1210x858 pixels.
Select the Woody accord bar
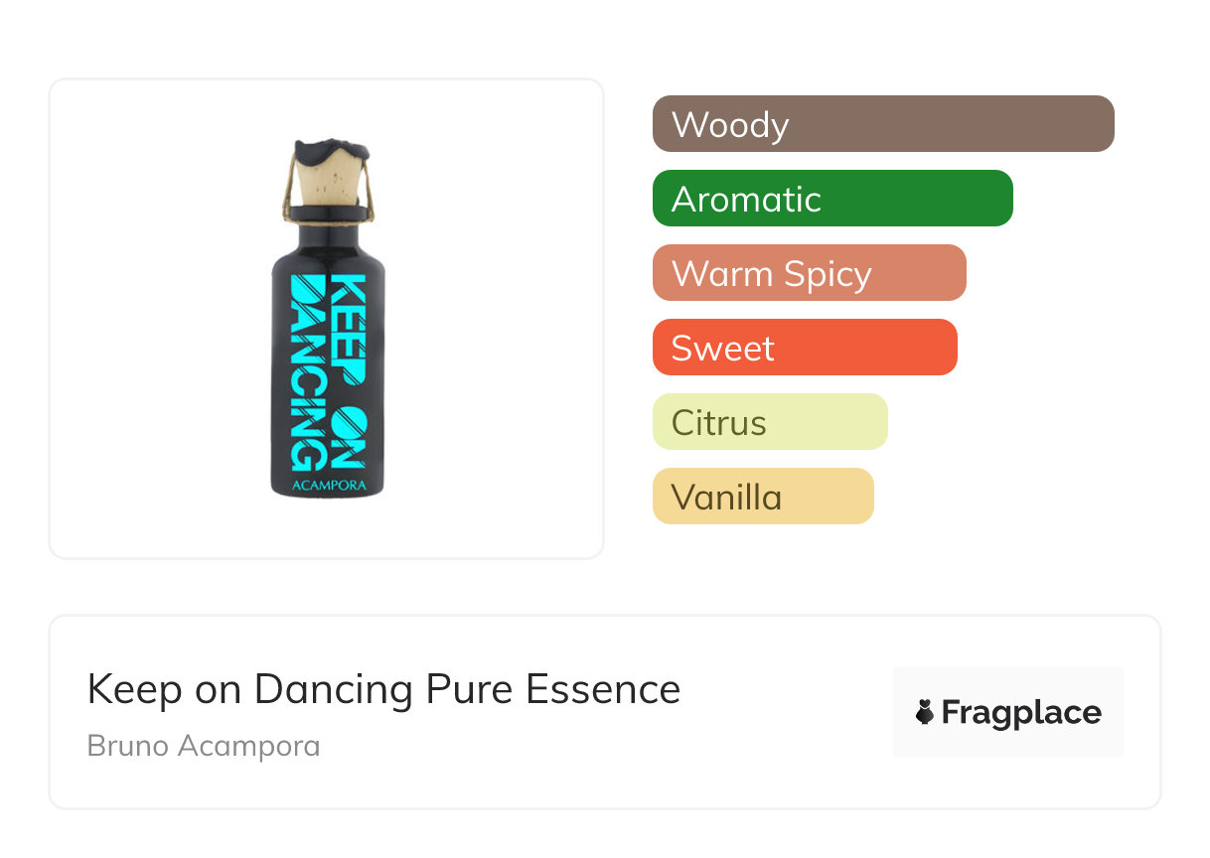click(882, 124)
